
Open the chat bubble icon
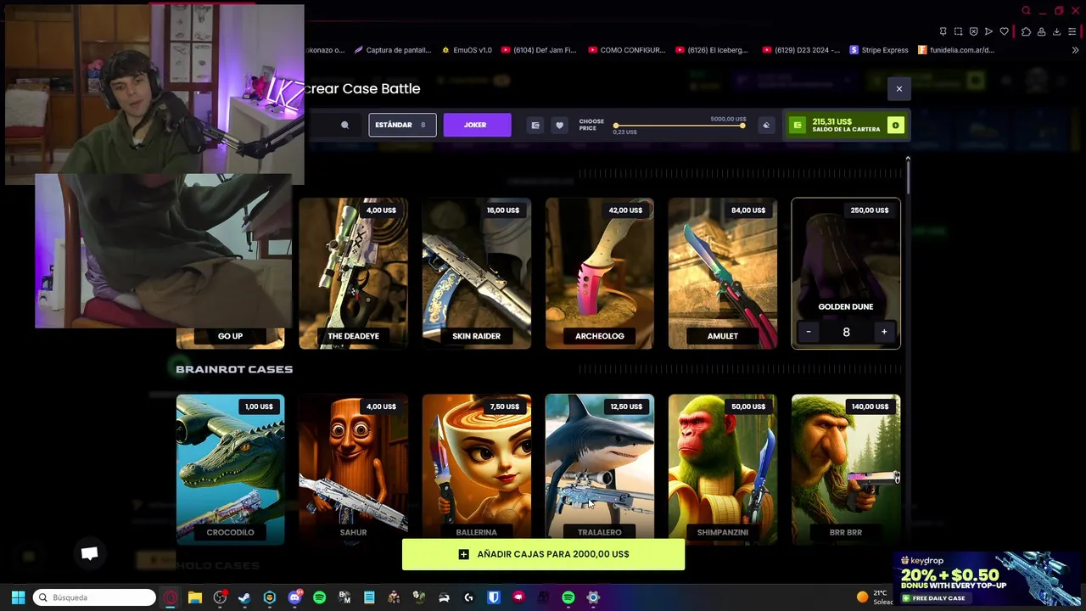[x=89, y=553]
